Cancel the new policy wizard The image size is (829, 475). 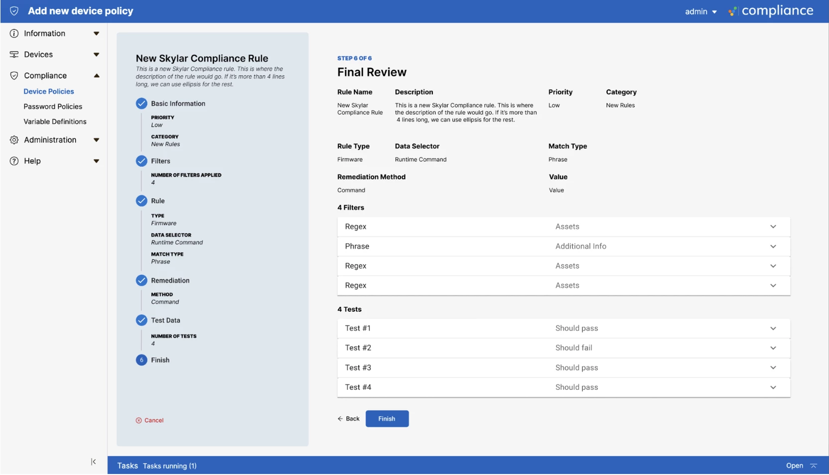[x=149, y=420]
